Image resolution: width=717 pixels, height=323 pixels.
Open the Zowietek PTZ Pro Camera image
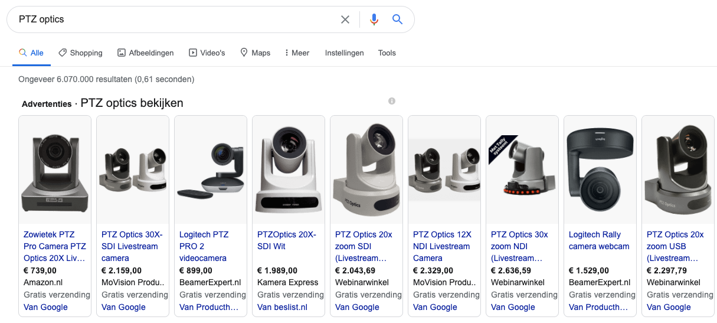(x=55, y=169)
